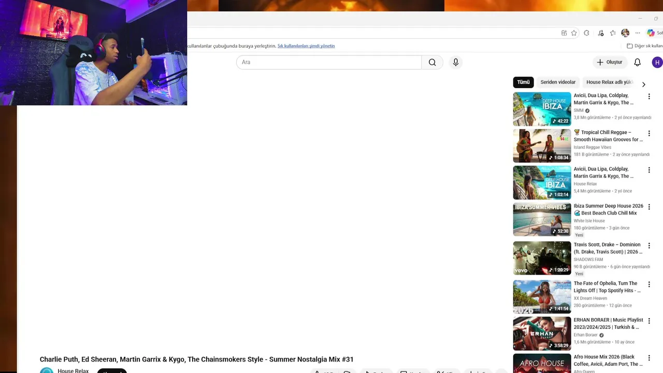Open title 'The Fate of Ophelia, Turn The Lights Off'
Viewport: 663px width, 373px height.
tap(607, 287)
